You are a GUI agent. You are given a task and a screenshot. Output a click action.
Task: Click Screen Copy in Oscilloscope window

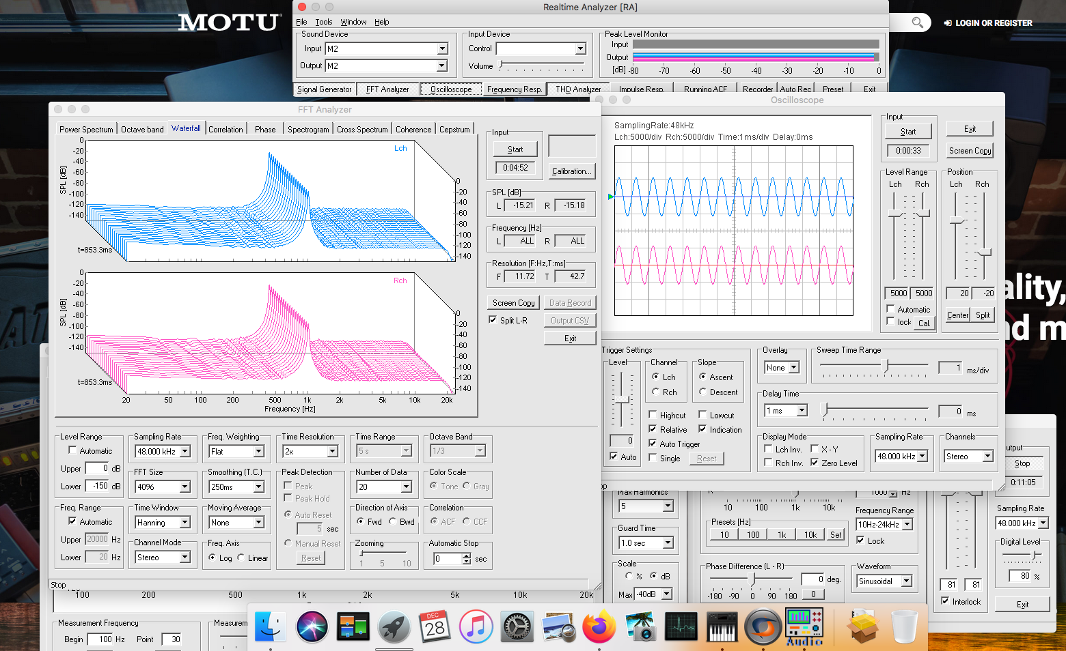970,150
